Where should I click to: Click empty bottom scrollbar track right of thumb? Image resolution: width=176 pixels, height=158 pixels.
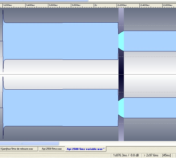pos(116,143)
